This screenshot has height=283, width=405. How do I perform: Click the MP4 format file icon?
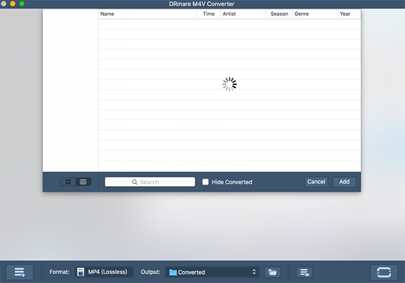[x=80, y=272]
